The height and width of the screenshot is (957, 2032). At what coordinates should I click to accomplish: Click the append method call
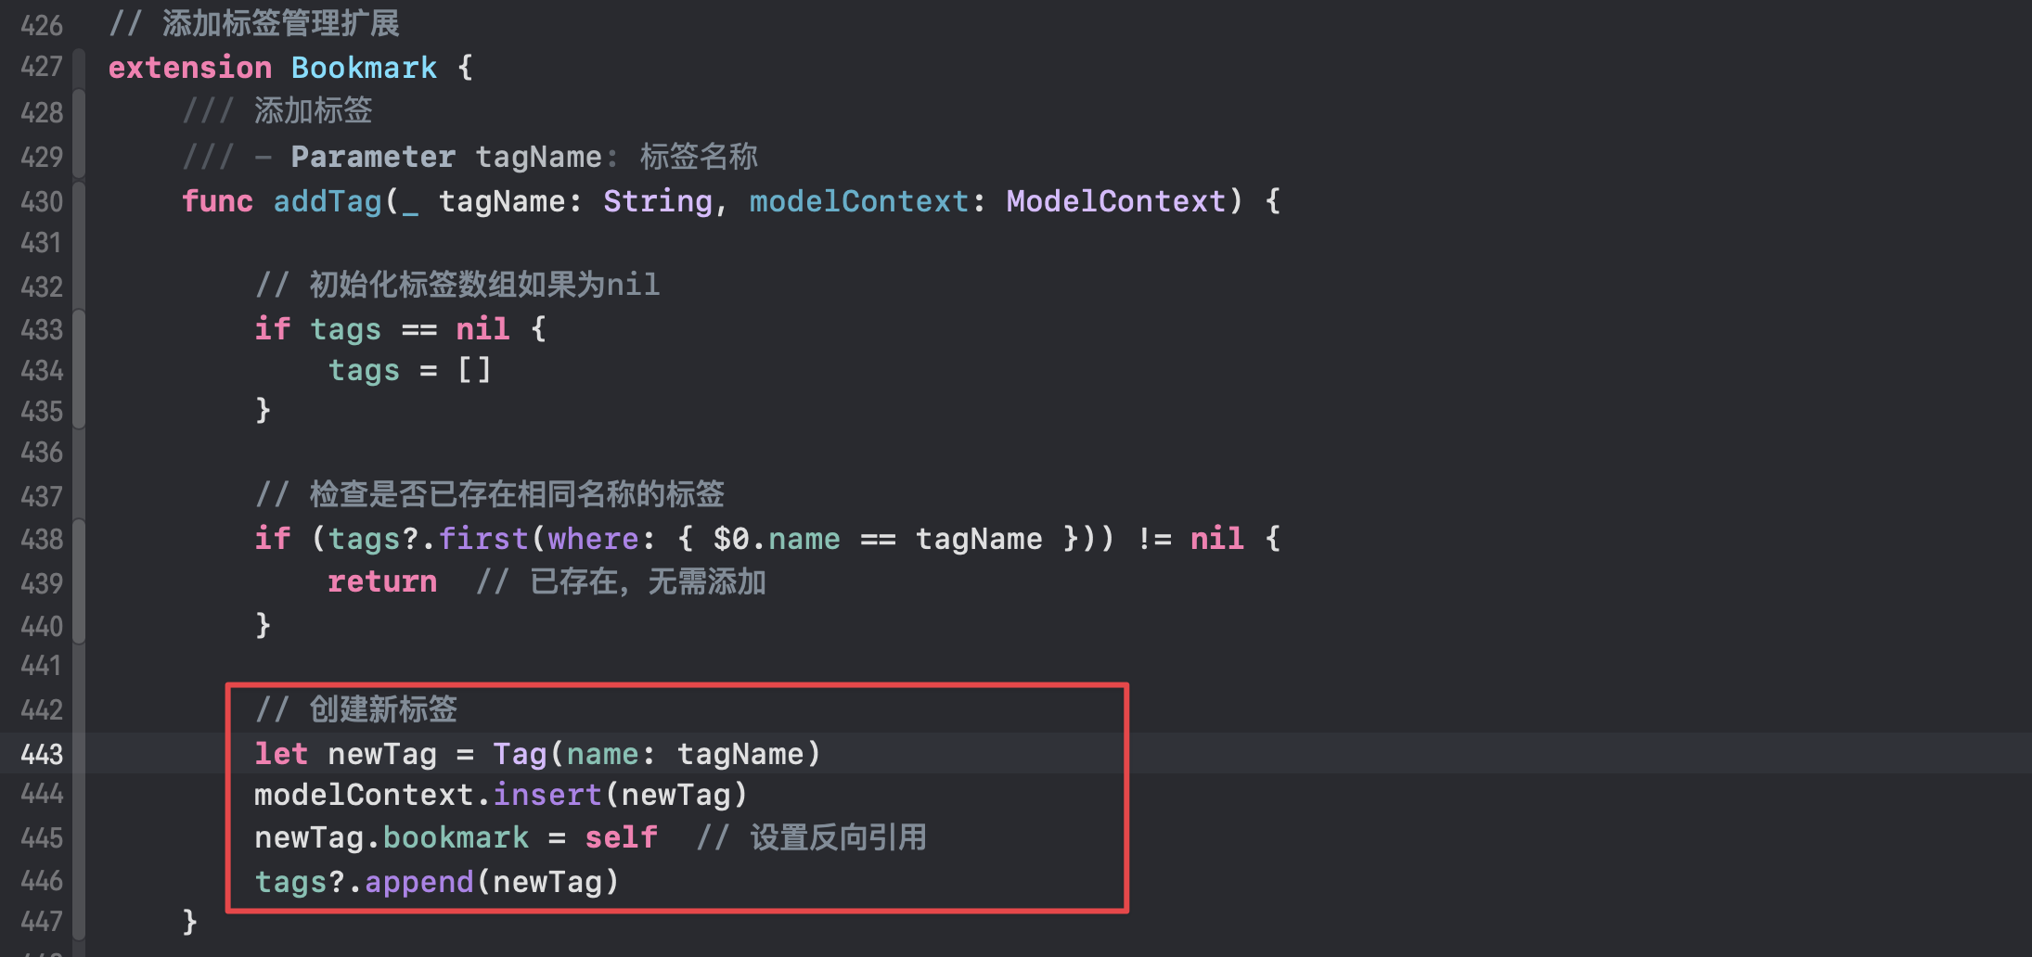[419, 882]
